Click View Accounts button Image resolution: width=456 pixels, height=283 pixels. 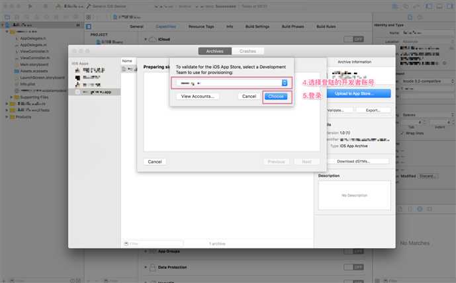pyautogui.click(x=197, y=97)
